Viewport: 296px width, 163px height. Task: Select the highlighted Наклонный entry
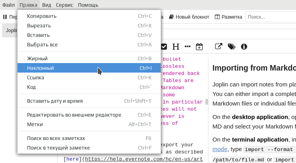89,68
